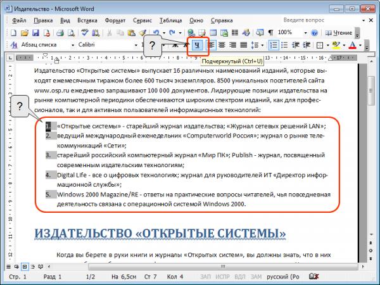The height and width of the screenshot is (285, 380).
Task: Create a new blank document
Action: (x=13, y=33)
